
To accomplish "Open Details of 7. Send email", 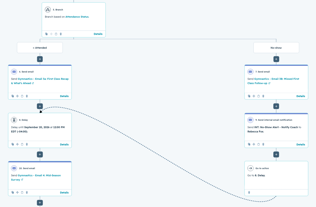I will click(x=301, y=96).
